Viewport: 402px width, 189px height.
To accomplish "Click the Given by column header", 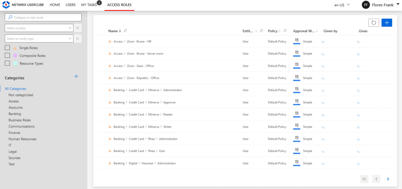I will [x=330, y=31].
